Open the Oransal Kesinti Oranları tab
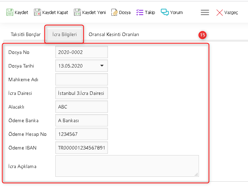 click(x=114, y=34)
